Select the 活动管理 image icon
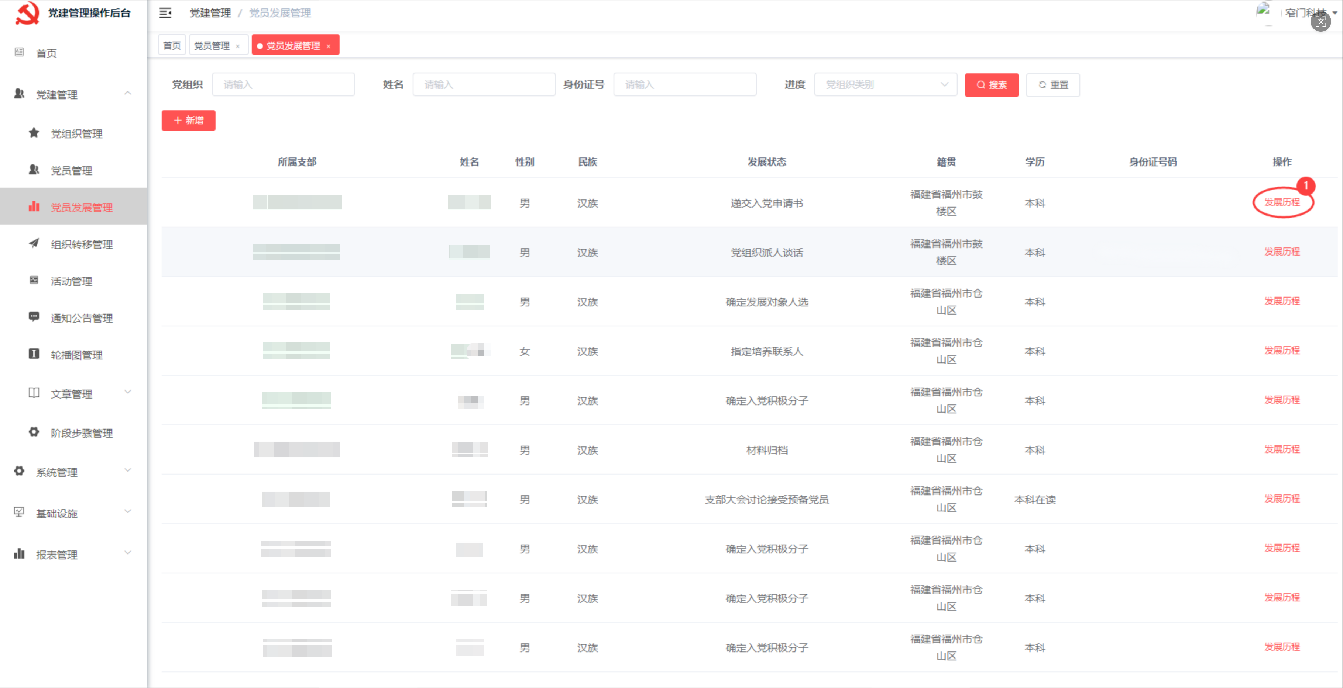The width and height of the screenshot is (1343, 688). 34,281
